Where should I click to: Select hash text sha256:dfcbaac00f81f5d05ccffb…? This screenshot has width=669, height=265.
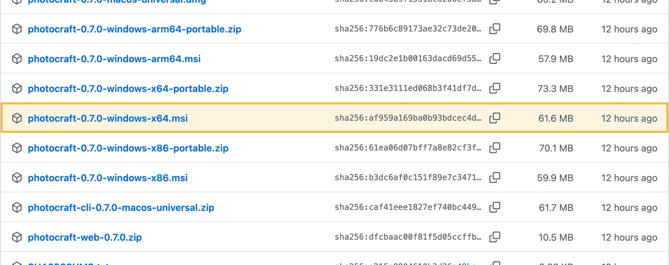(x=408, y=237)
